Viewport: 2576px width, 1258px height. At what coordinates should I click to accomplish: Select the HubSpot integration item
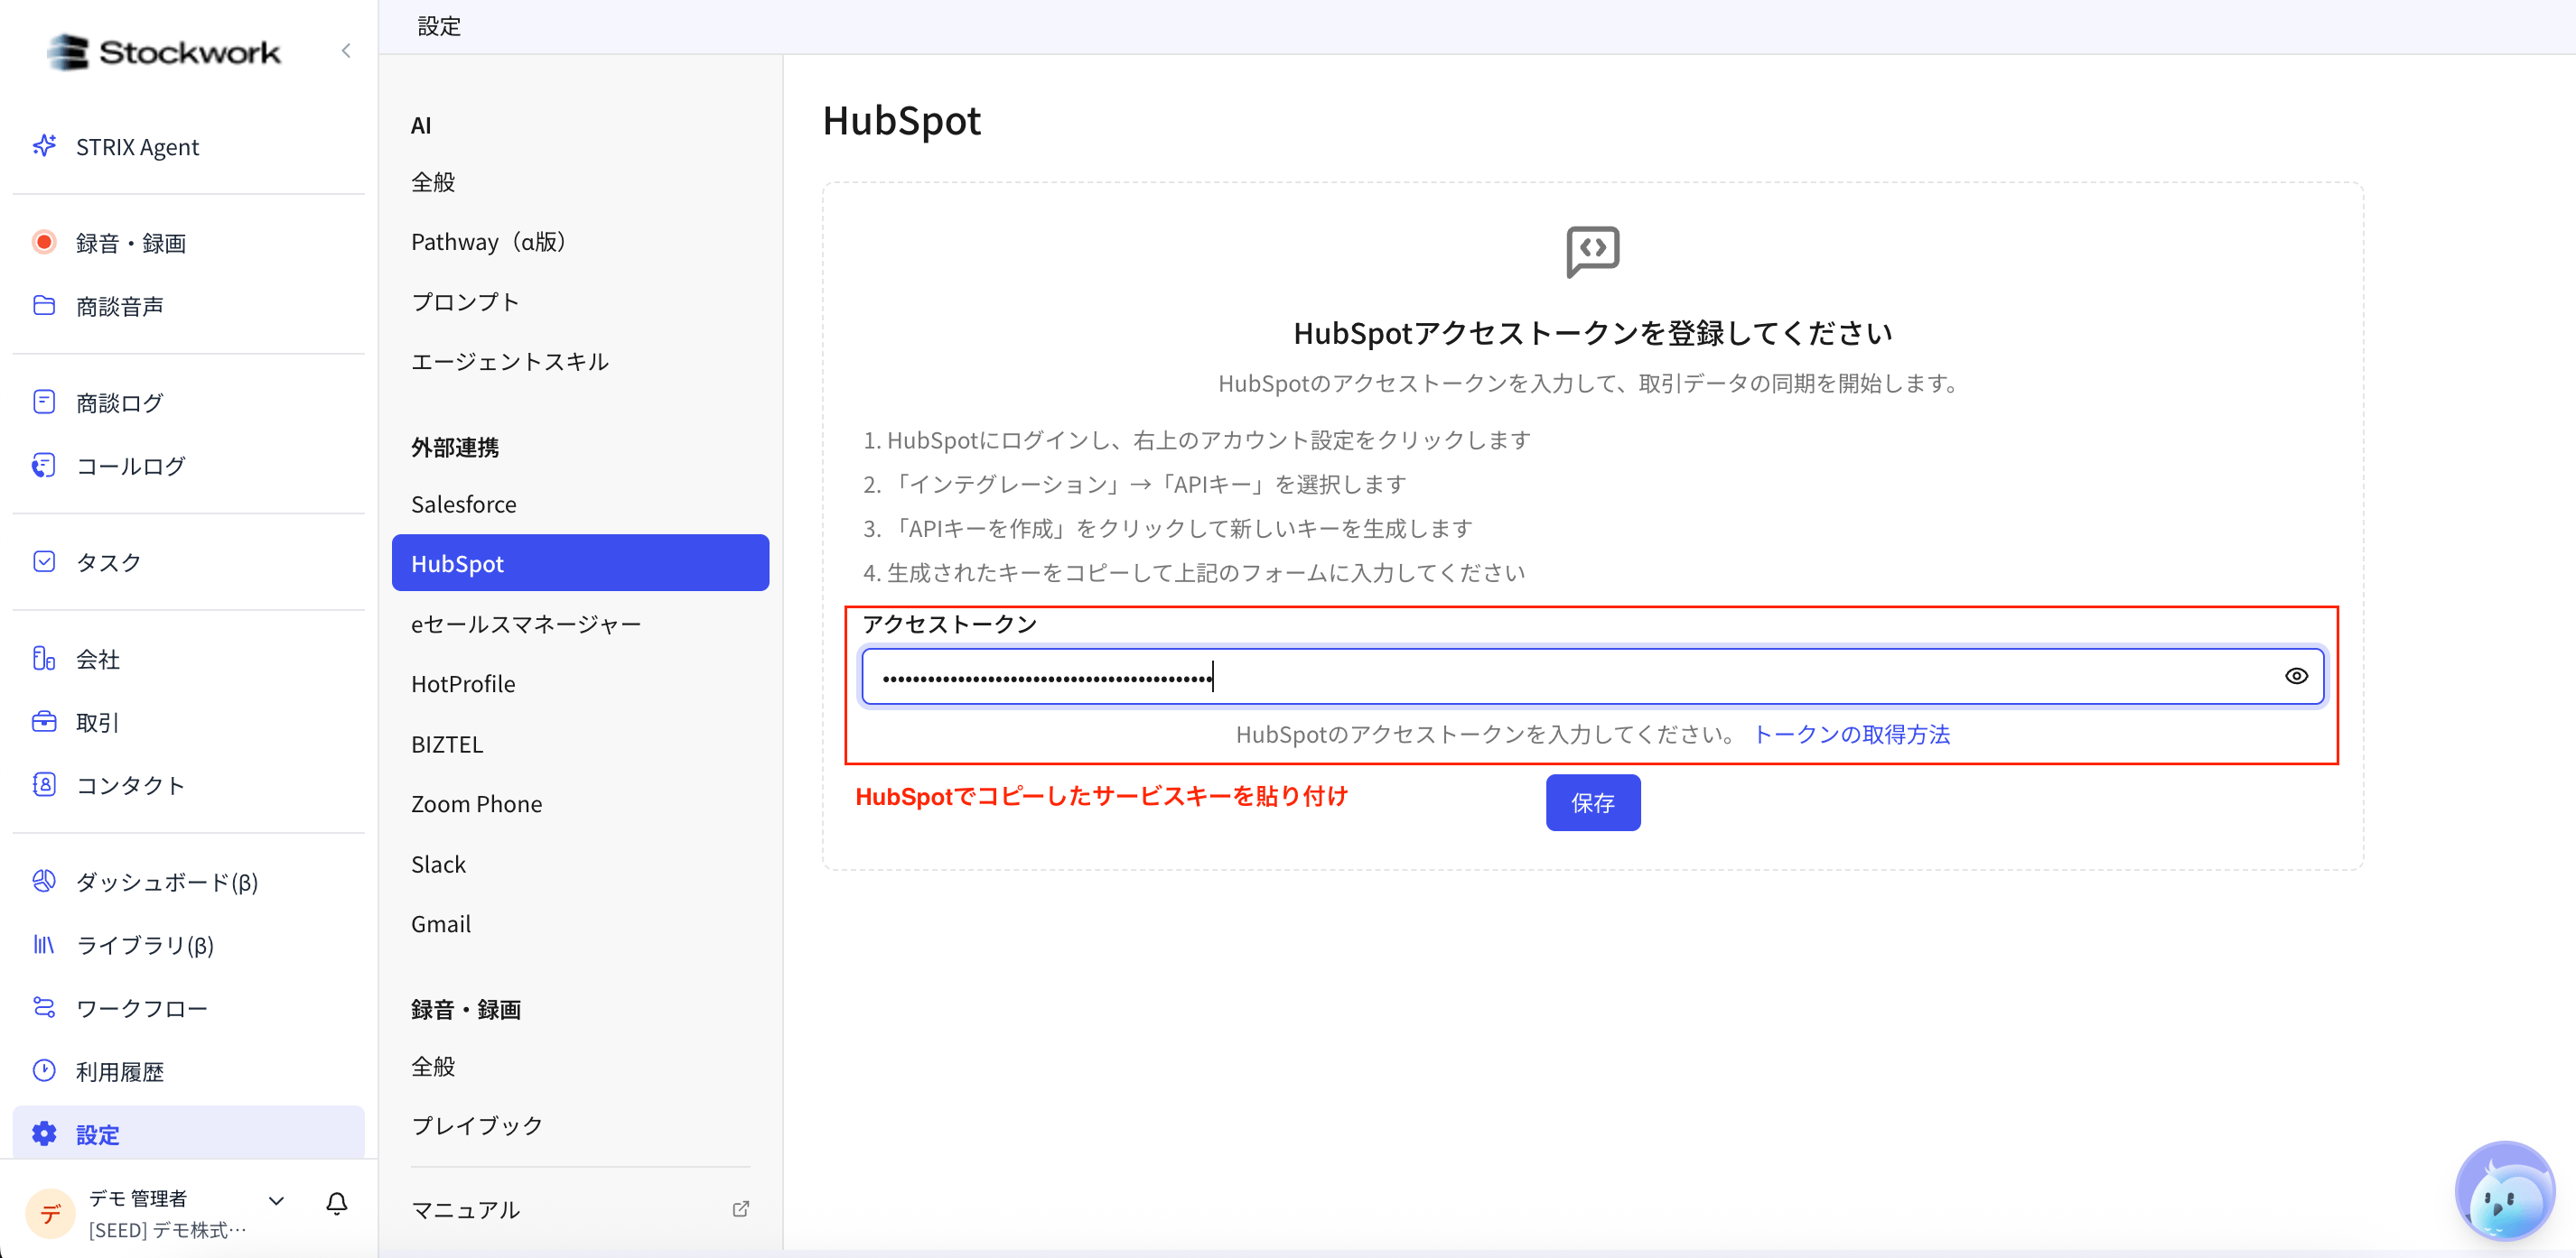click(x=580, y=562)
